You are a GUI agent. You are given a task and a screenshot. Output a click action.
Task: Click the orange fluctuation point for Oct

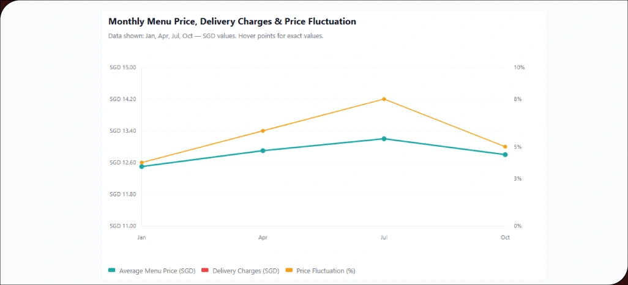505,147
